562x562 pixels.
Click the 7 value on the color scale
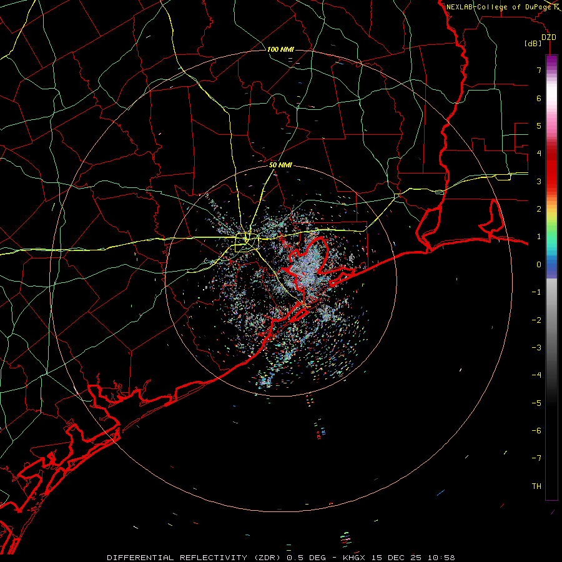click(539, 70)
